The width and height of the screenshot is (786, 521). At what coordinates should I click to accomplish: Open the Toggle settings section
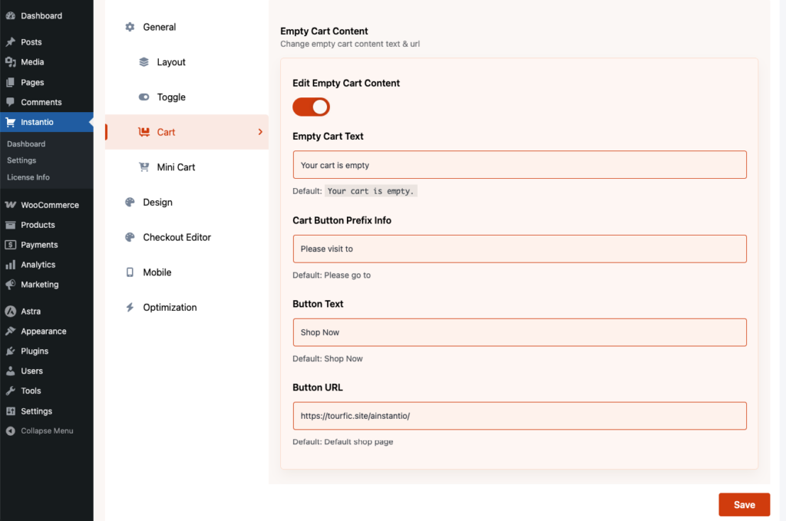click(x=171, y=97)
